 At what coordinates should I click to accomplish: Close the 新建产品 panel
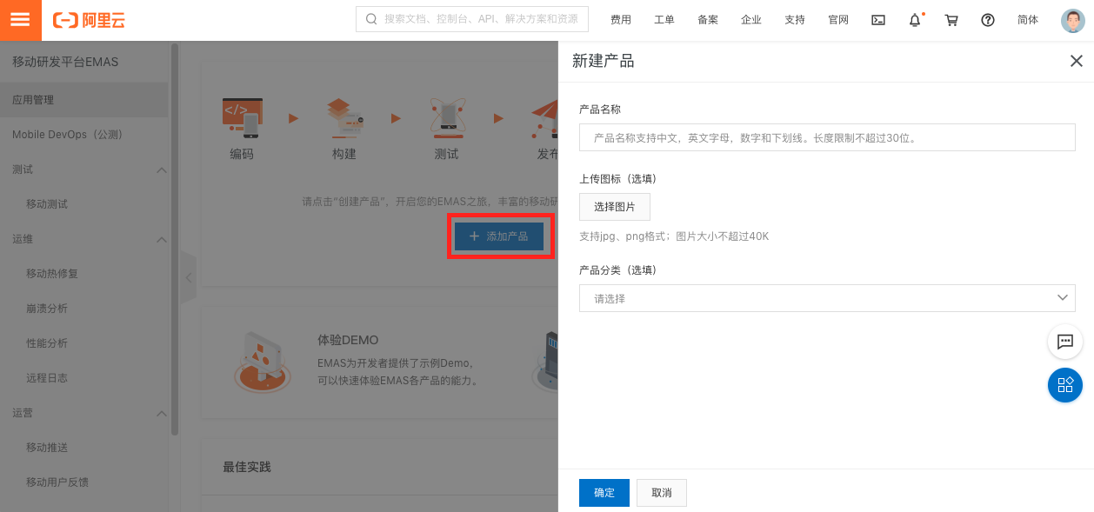[1076, 61]
